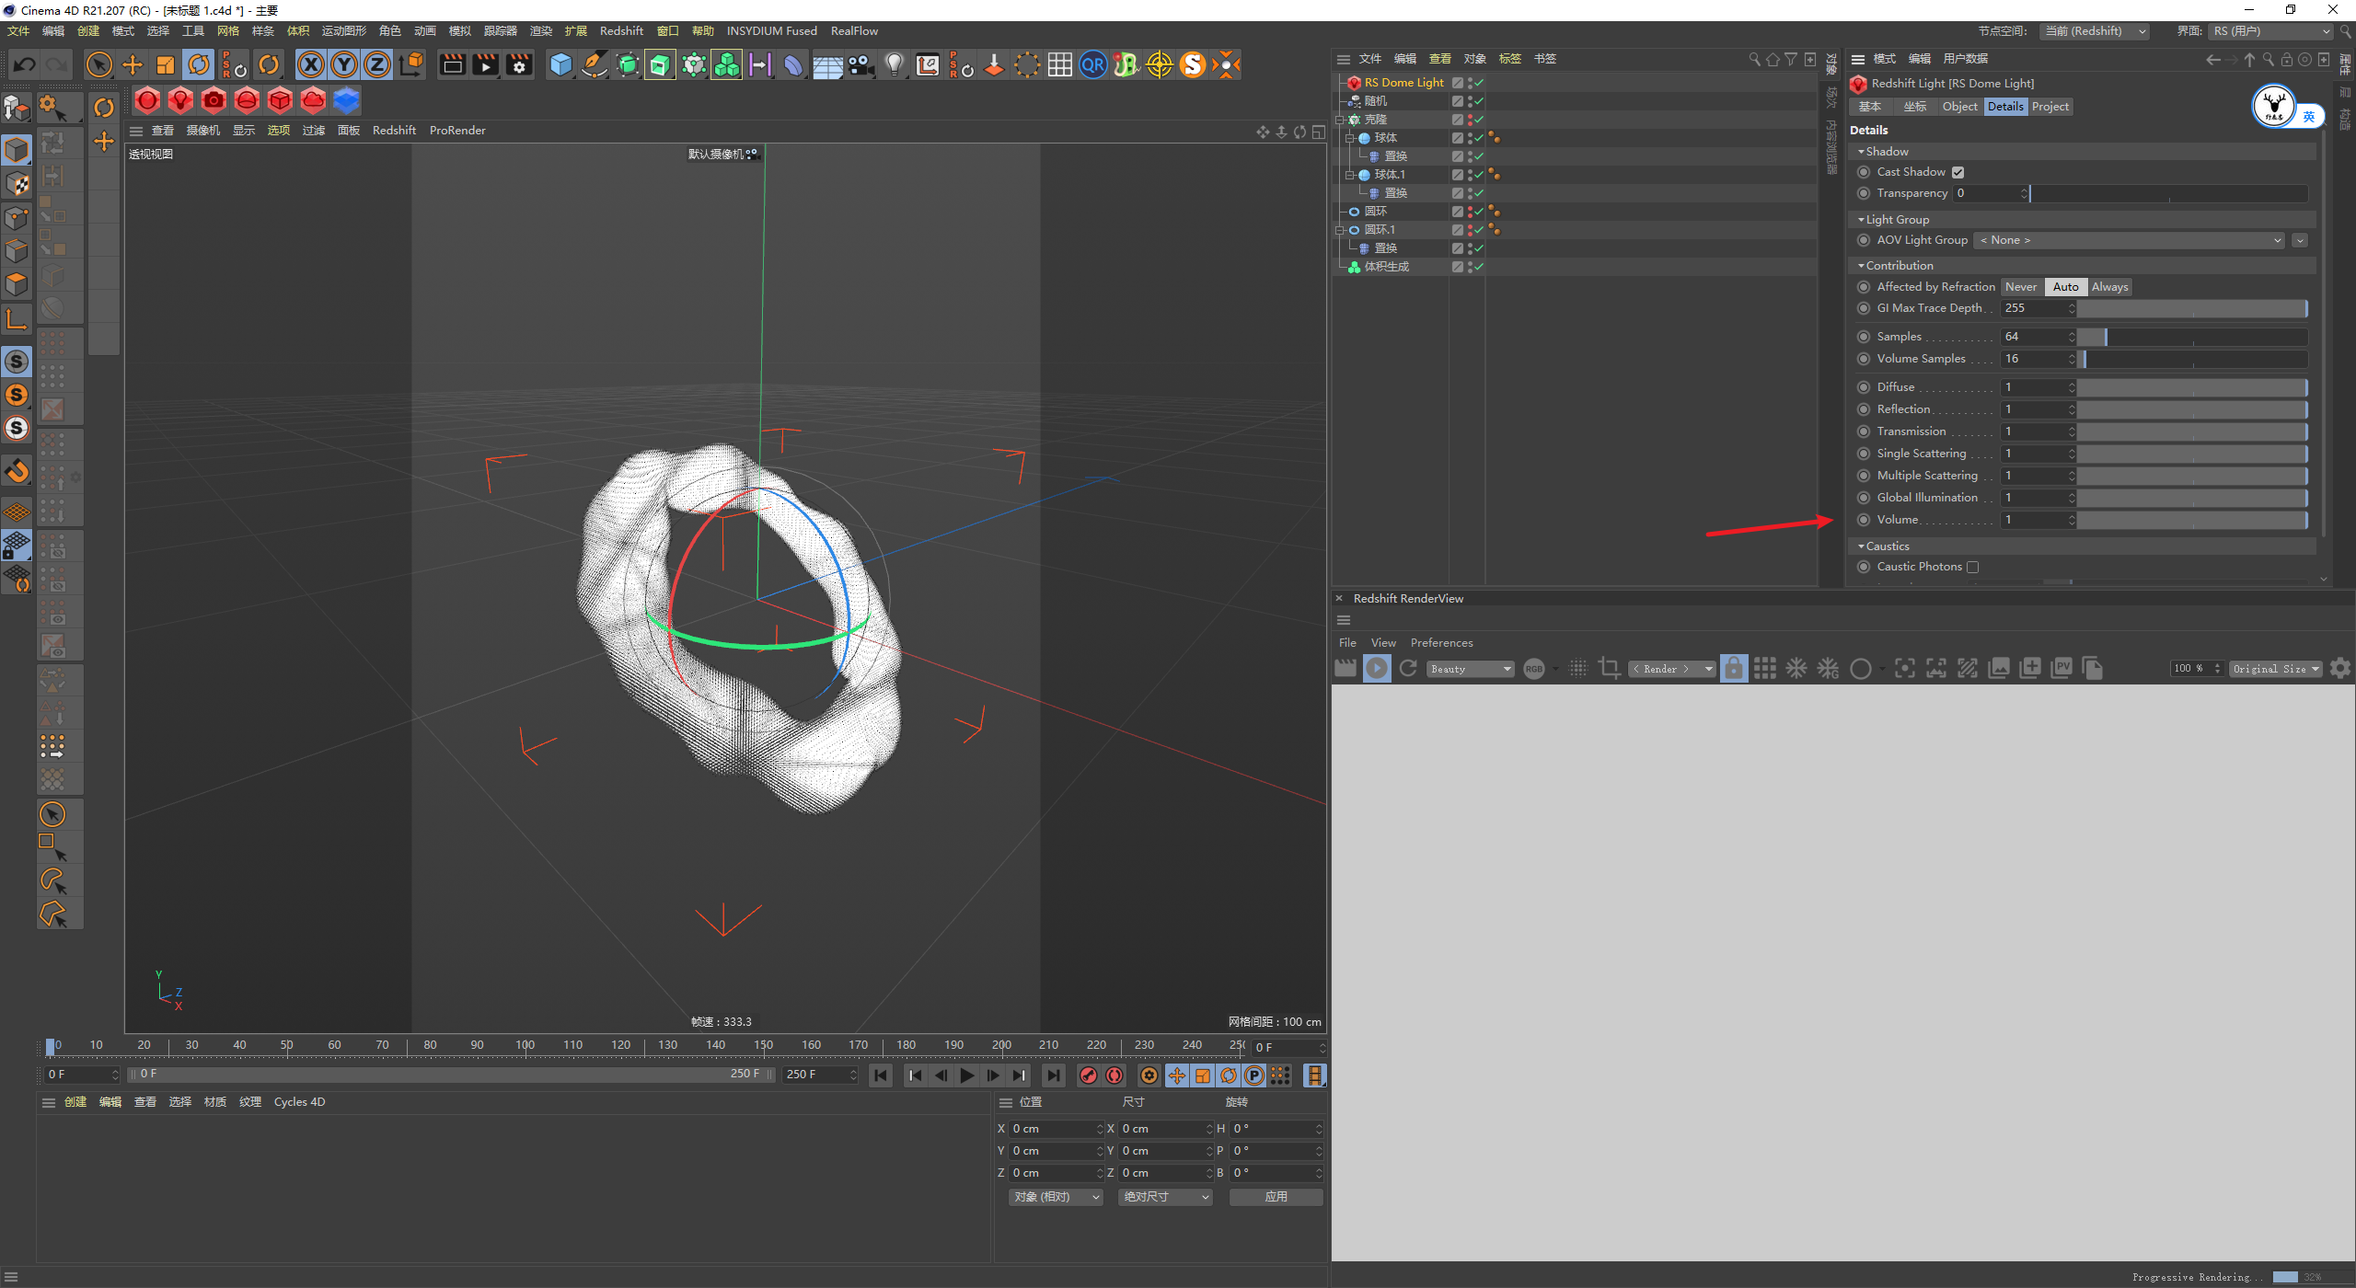Viewport: 2356px width, 1288px height.
Task: Toggle the X axis lock icon
Action: (311, 64)
